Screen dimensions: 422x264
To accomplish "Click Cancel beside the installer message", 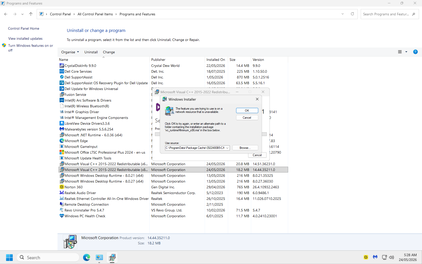I will (x=247, y=118).
